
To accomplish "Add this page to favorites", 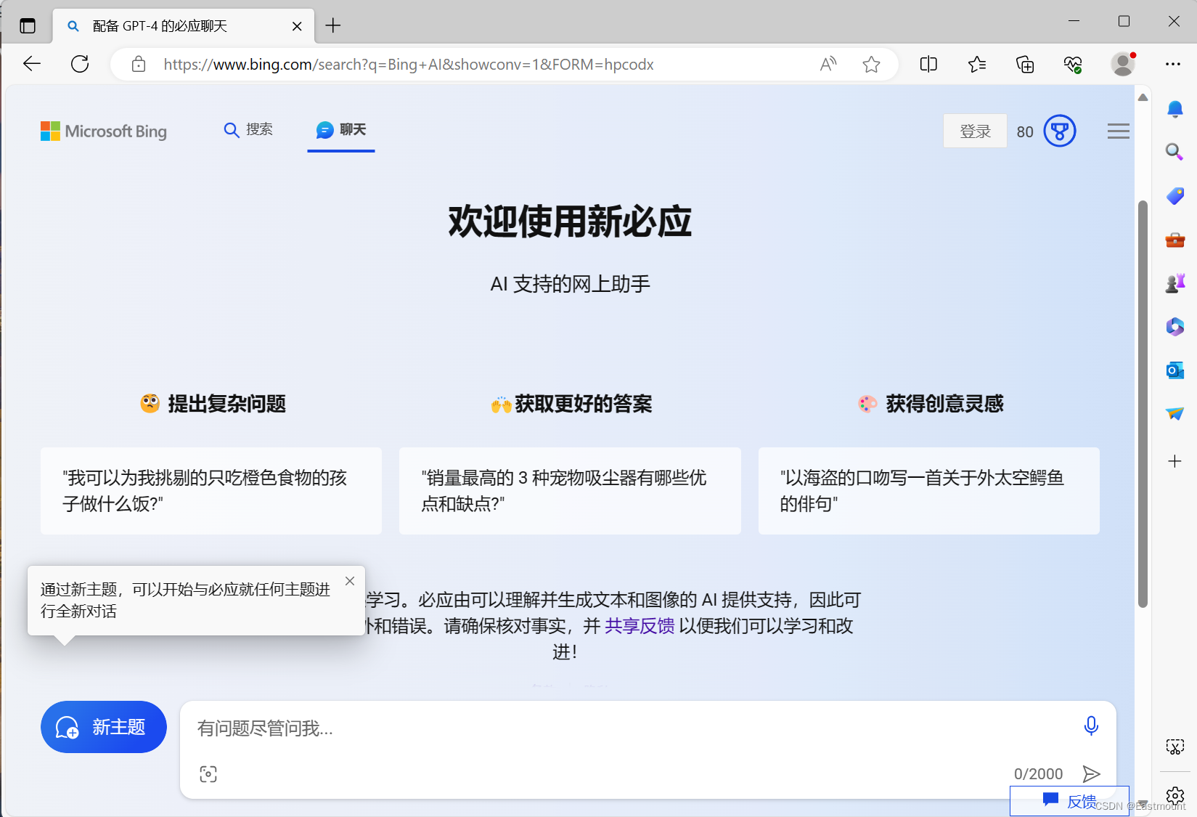I will [871, 65].
